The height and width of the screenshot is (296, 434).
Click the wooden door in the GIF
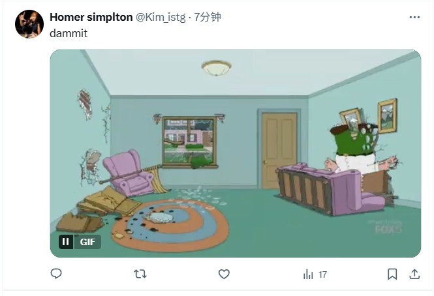tap(279, 150)
